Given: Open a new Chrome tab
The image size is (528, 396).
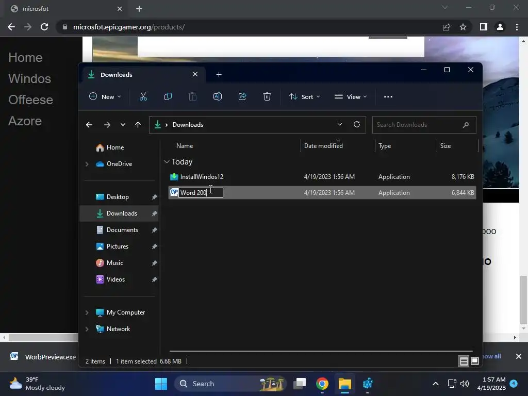Looking at the screenshot, I should click(139, 9).
